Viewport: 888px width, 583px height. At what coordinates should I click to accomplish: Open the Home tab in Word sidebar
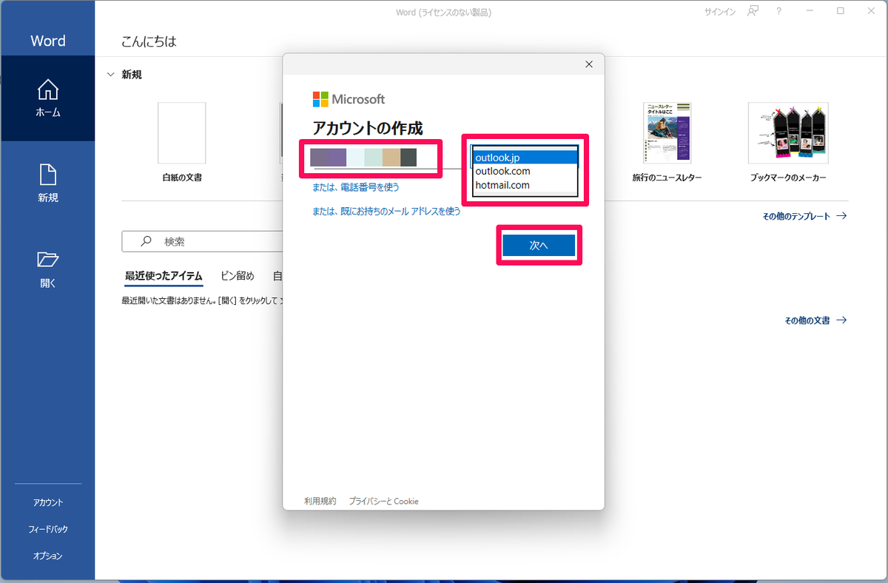[x=47, y=99]
